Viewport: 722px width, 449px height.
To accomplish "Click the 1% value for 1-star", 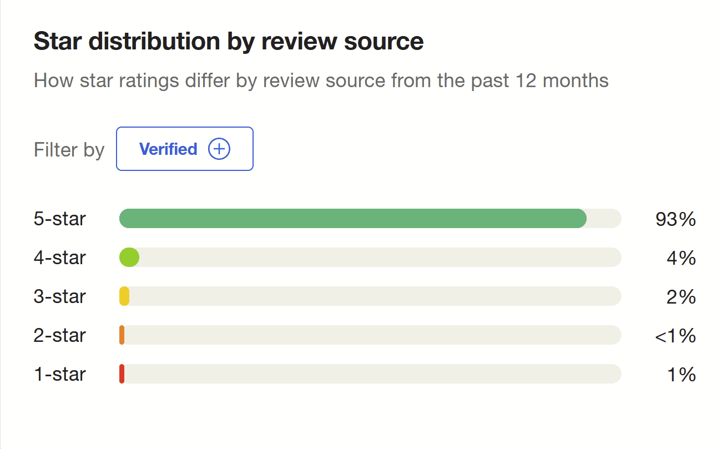I will 681,375.
